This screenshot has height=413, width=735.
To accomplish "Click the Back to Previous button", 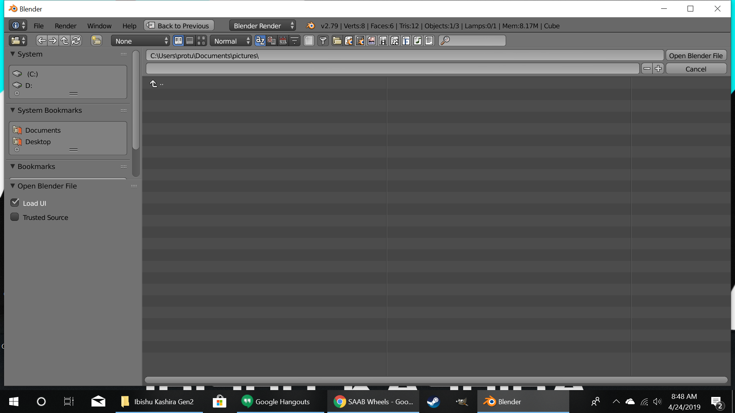I will (x=179, y=26).
